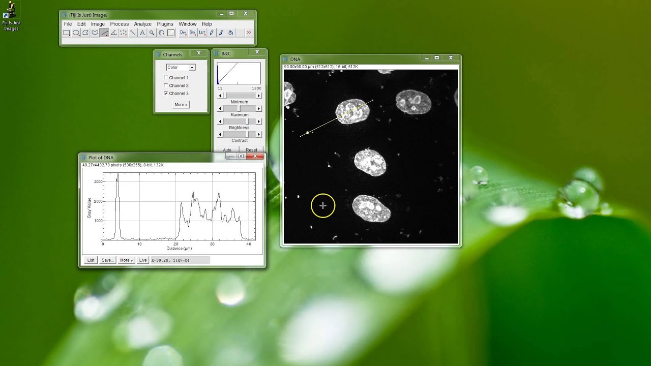Click the More » button in plot window

click(126, 260)
